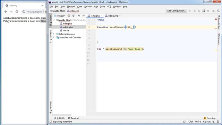This screenshot has height=125, width=222.
Task: Go forward in the browser window
Action: [x=11, y=11]
